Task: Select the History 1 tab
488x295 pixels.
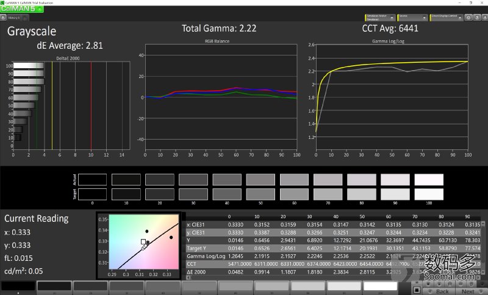Action: pyautogui.click(x=14, y=18)
